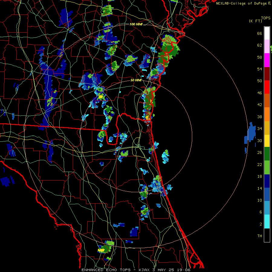Click the light green legend swatch

click(x=267, y=167)
